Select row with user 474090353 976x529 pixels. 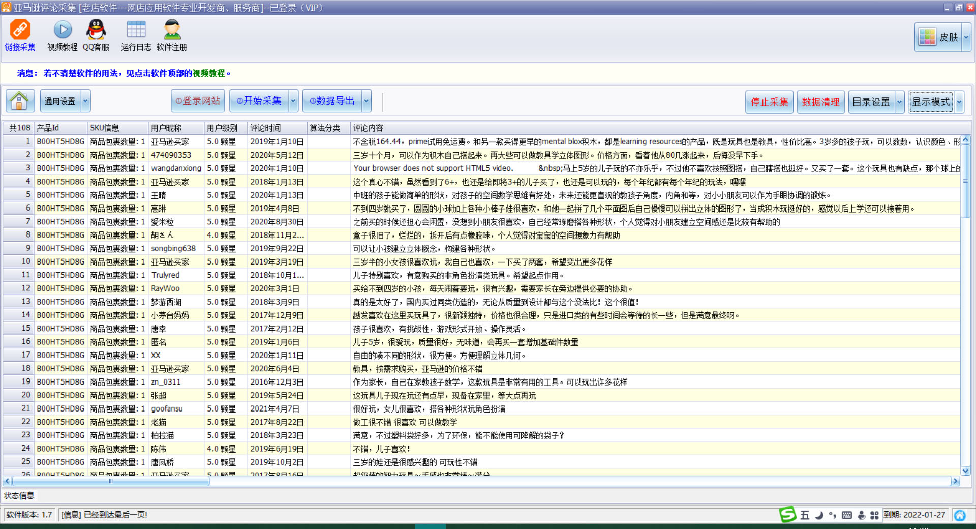481,155
